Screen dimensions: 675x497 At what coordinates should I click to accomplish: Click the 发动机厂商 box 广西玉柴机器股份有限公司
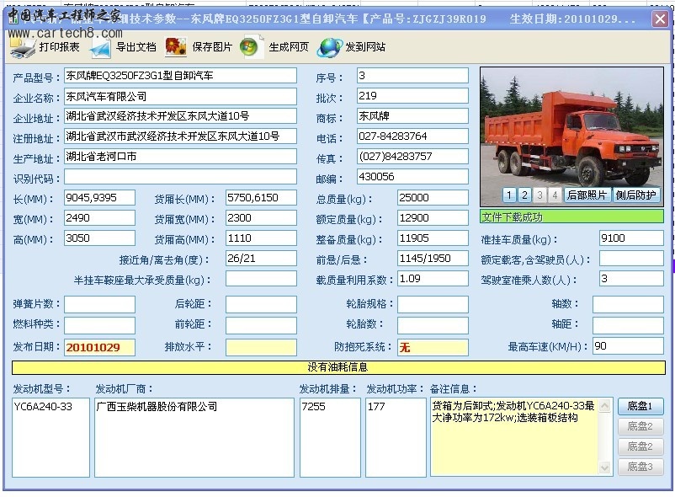[194, 437]
